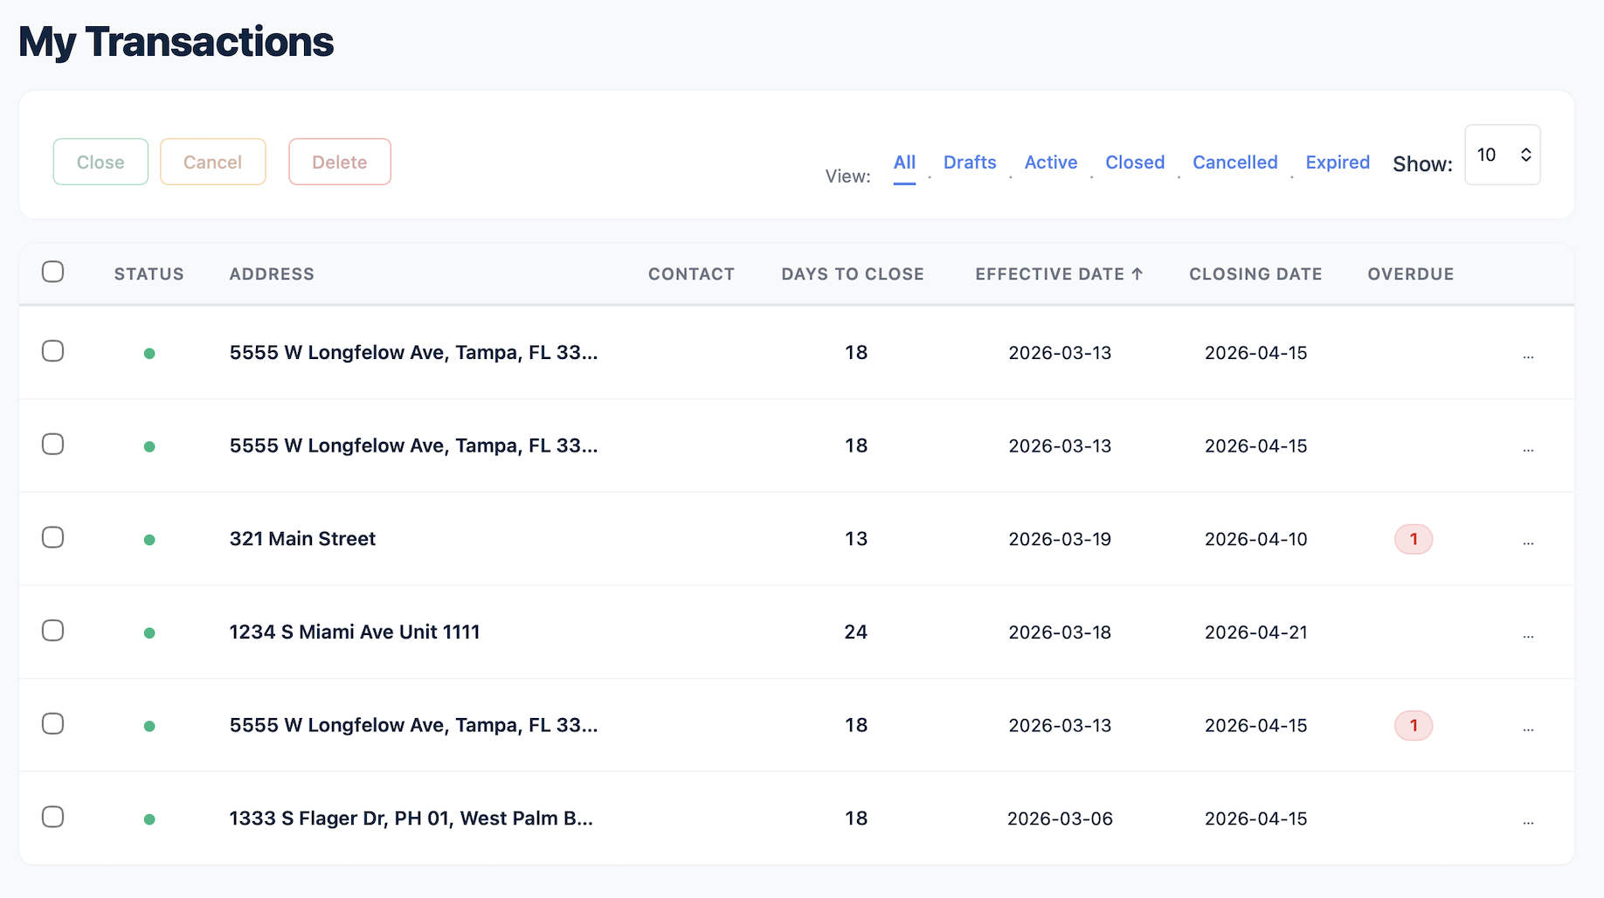Click the status dot of 321 Main Street
Image resolution: width=1604 pixels, height=898 pixels.
(149, 540)
